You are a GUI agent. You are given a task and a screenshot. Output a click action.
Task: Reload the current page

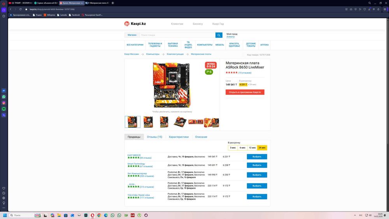point(20,9)
